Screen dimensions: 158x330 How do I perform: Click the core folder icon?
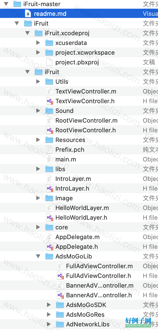click(x=49, y=227)
